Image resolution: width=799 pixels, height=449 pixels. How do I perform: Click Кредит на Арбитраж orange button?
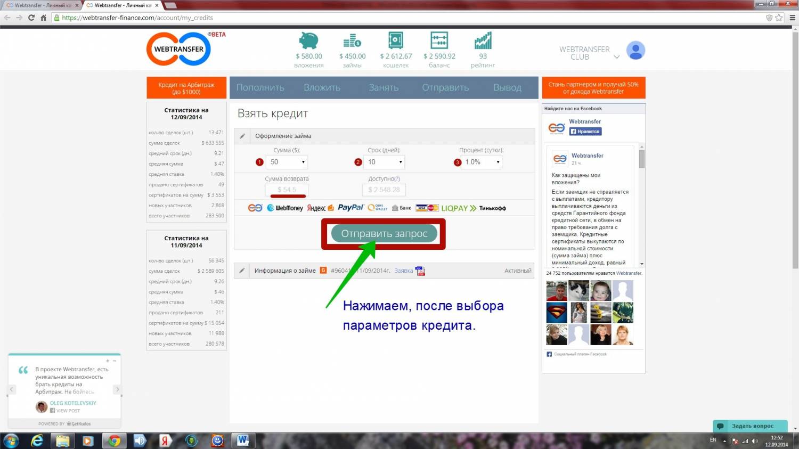[x=186, y=88]
